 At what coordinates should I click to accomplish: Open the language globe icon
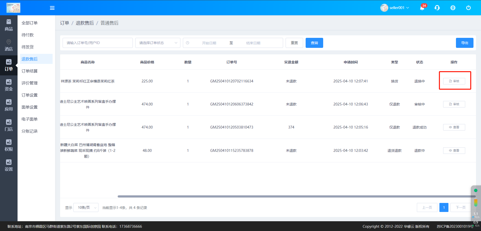pos(453,8)
